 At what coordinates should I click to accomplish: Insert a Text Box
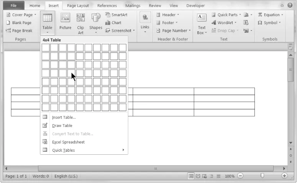(x=202, y=23)
